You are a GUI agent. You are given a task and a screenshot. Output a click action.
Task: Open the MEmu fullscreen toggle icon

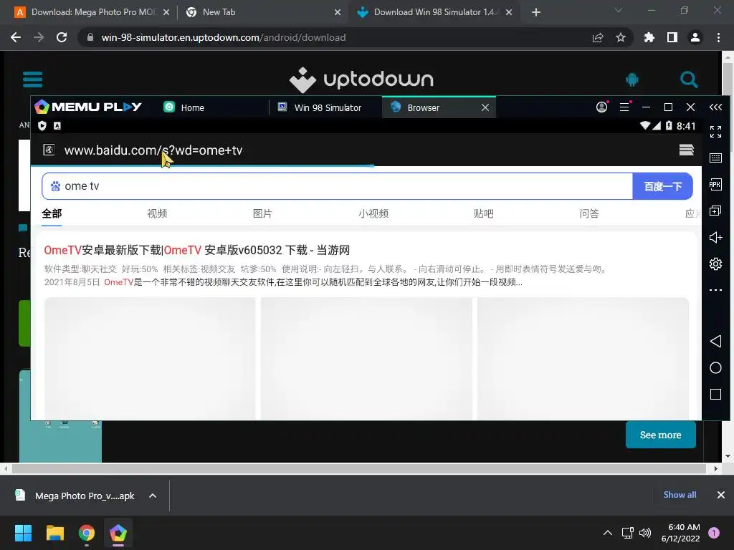[x=715, y=132]
